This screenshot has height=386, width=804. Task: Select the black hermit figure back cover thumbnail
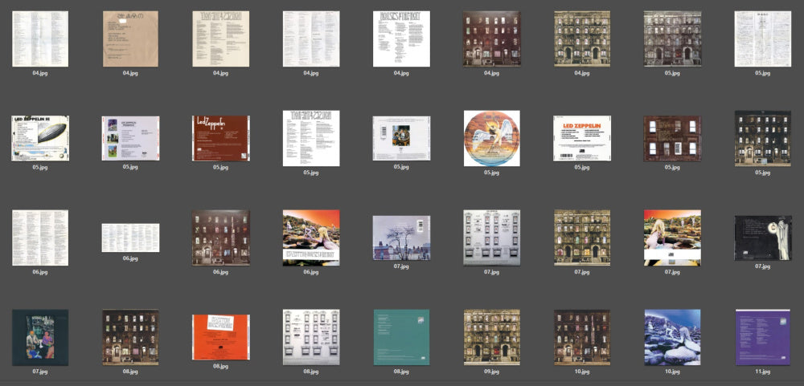pyautogui.click(x=762, y=238)
